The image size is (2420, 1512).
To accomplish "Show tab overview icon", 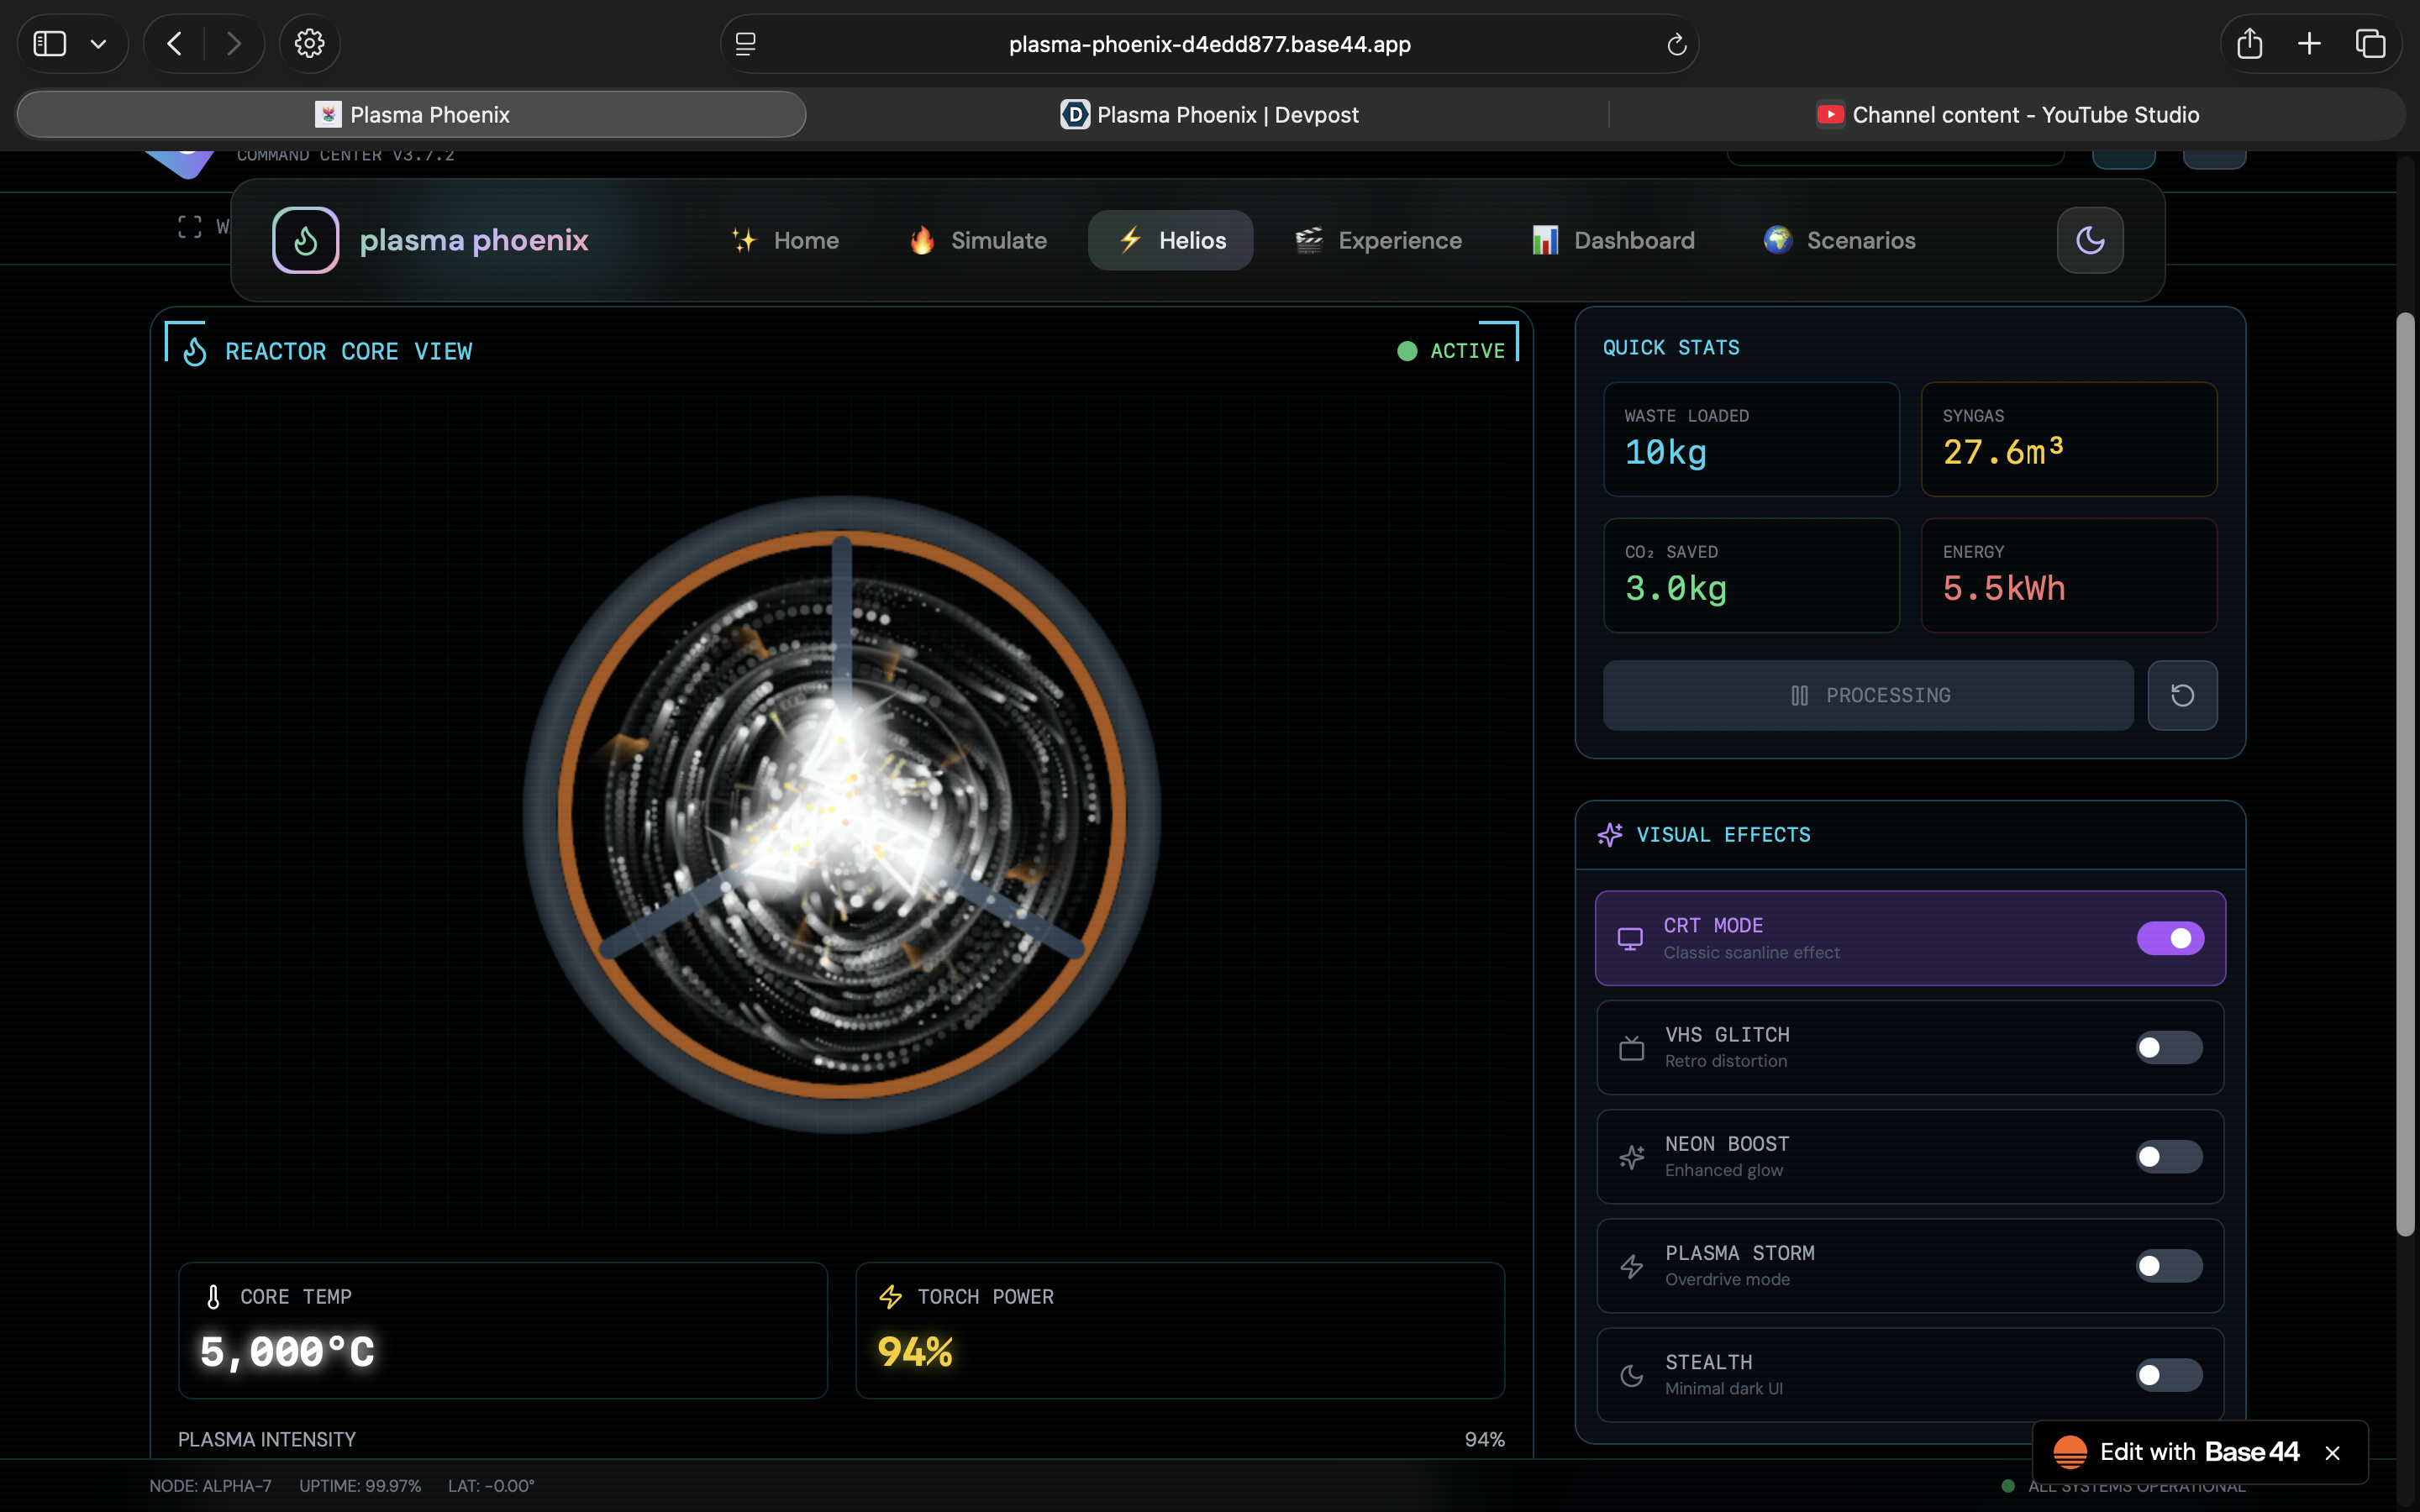I will (2370, 44).
